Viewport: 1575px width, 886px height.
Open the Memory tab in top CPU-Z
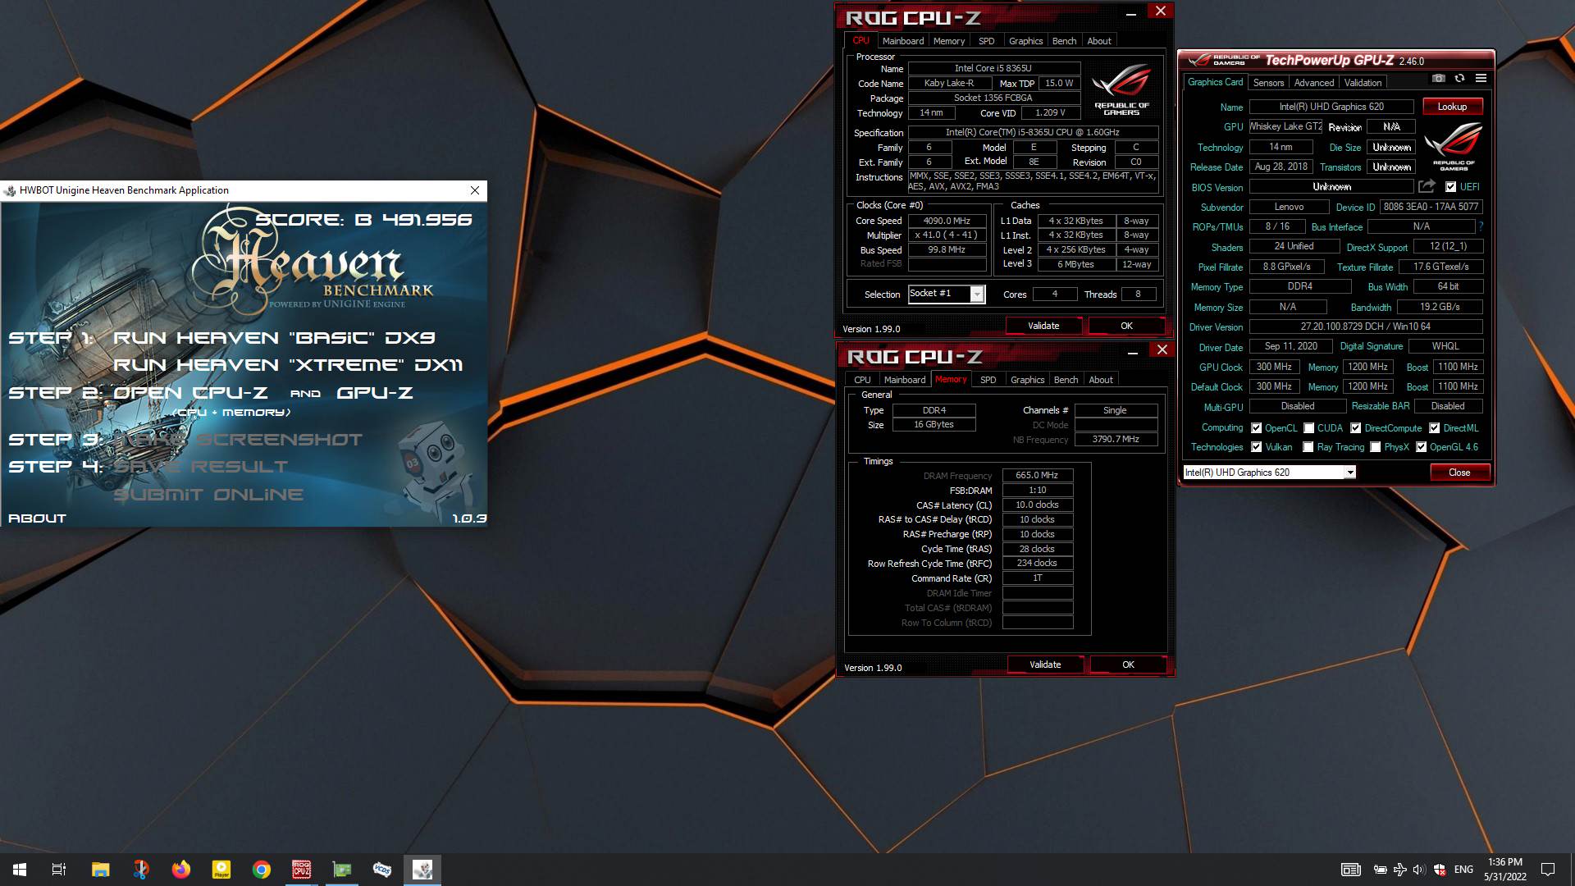(x=948, y=41)
